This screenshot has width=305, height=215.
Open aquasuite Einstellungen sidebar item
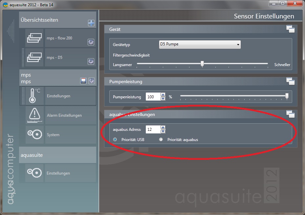click(x=70, y=173)
